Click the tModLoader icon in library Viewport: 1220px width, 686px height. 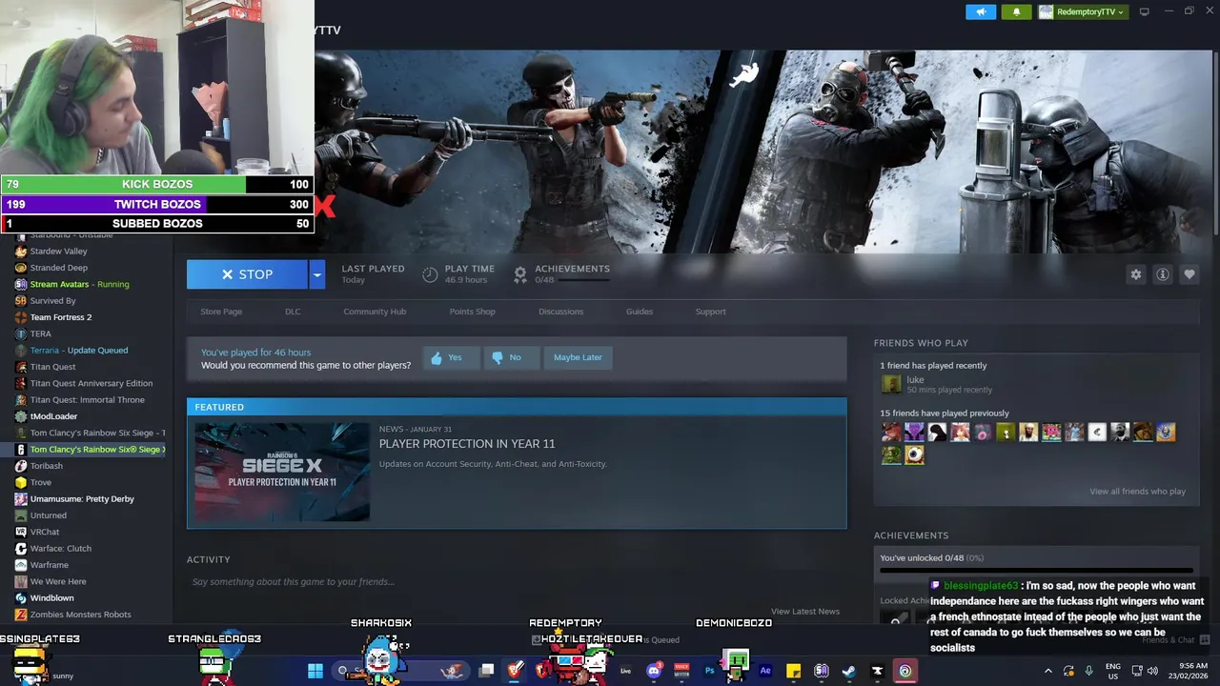click(21, 416)
